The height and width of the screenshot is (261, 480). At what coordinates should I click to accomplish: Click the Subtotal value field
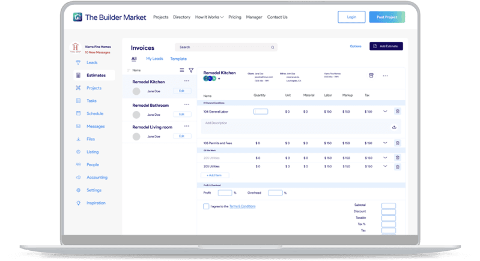pos(389,206)
